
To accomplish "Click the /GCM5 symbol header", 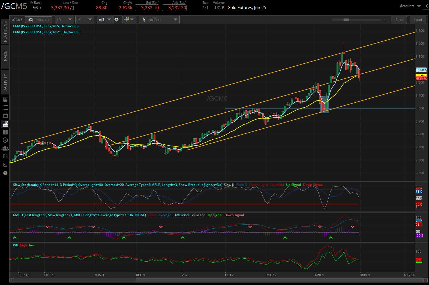I will coord(14,6).
